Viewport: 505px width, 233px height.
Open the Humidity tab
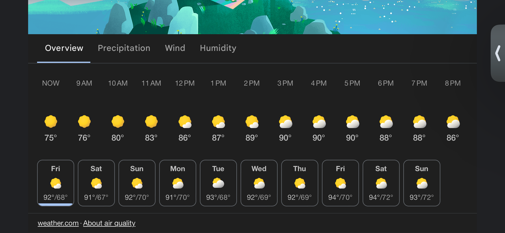point(218,48)
